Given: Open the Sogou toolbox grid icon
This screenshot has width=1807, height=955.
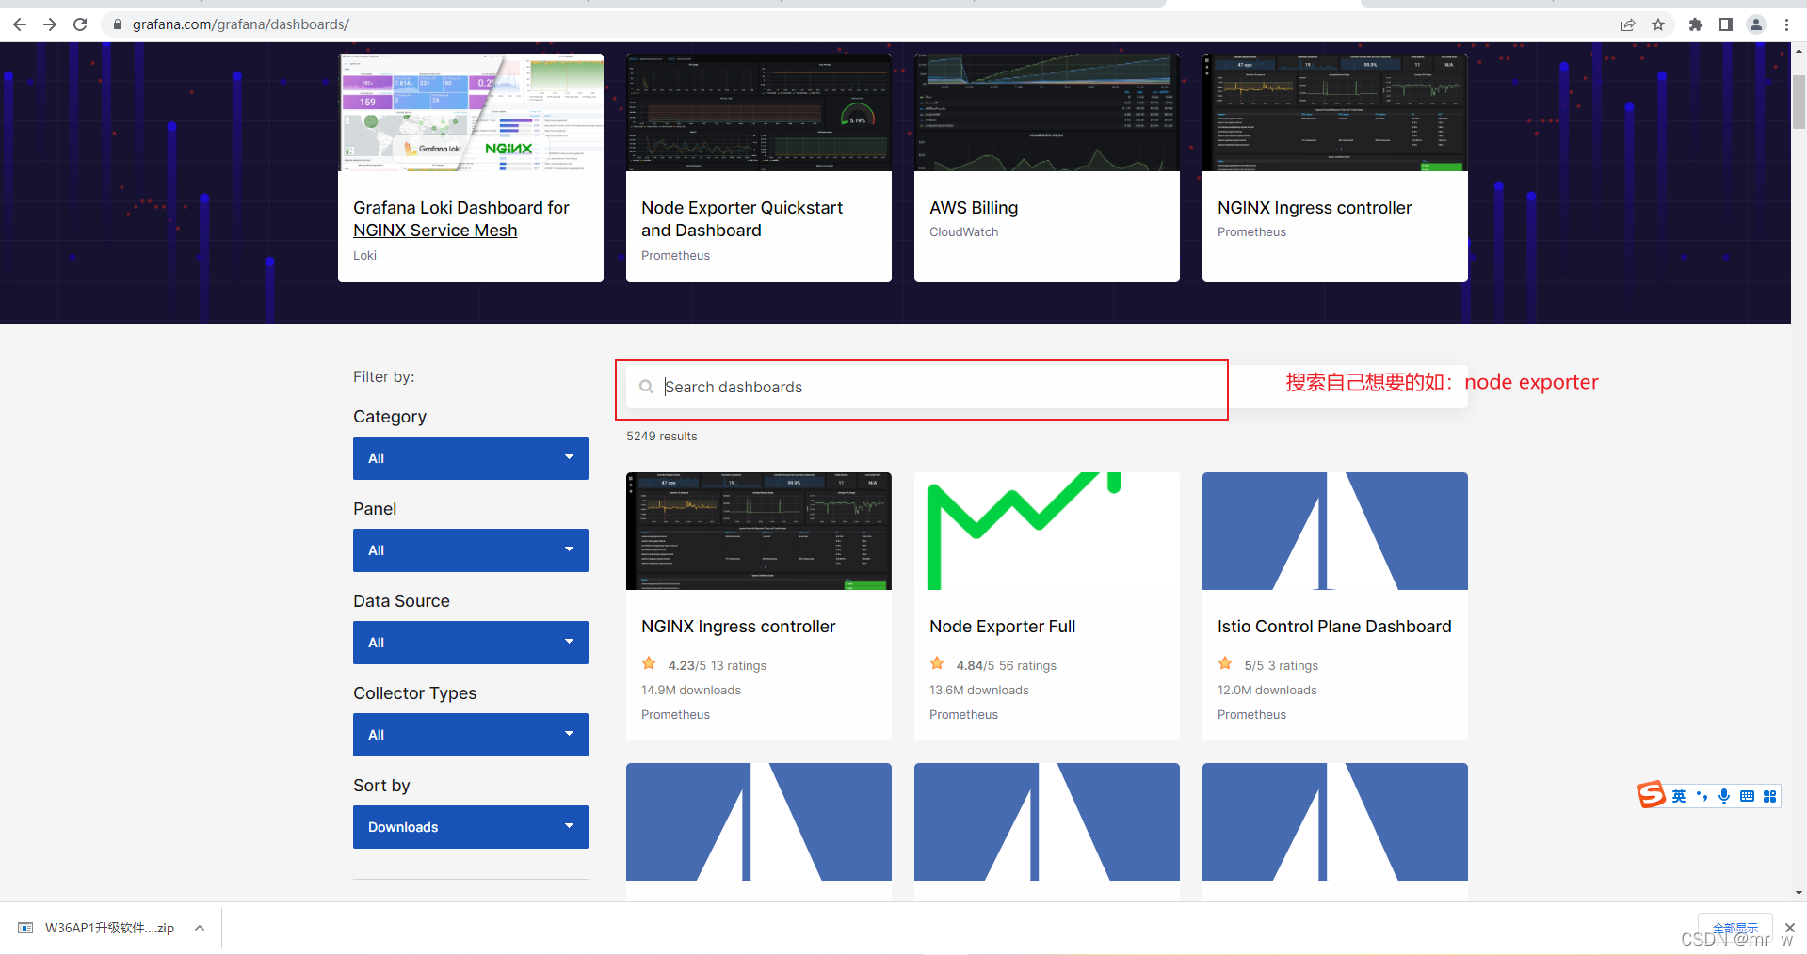Looking at the screenshot, I should coord(1769,796).
